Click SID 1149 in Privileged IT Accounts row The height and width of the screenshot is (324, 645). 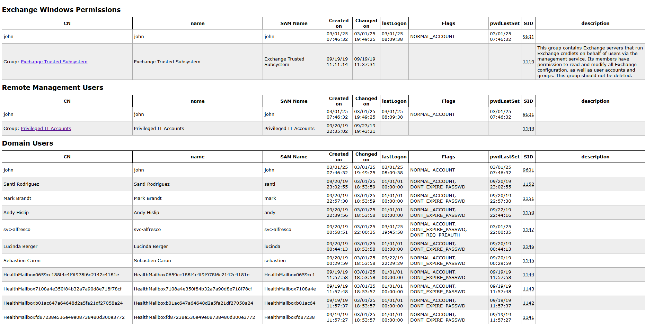tap(528, 129)
